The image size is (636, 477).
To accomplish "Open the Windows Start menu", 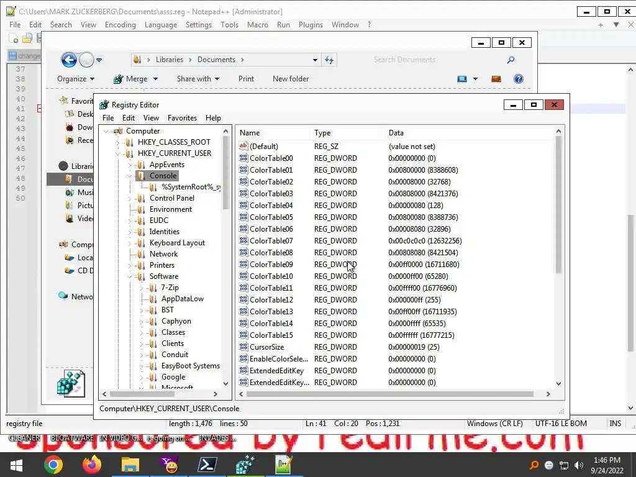I will click(16, 465).
